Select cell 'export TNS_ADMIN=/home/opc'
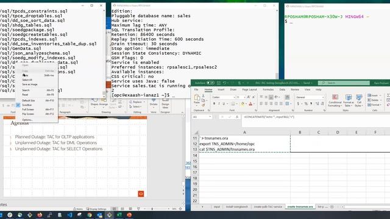 [x=244, y=144]
